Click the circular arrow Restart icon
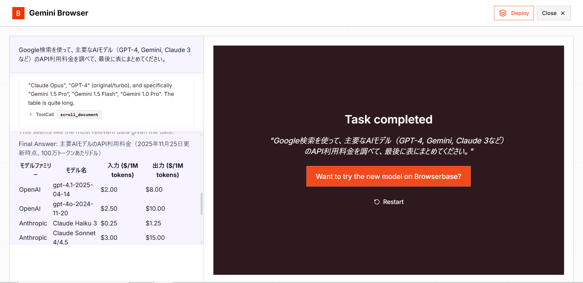Image resolution: width=583 pixels, height=283 pixels. tap(377, 202)
